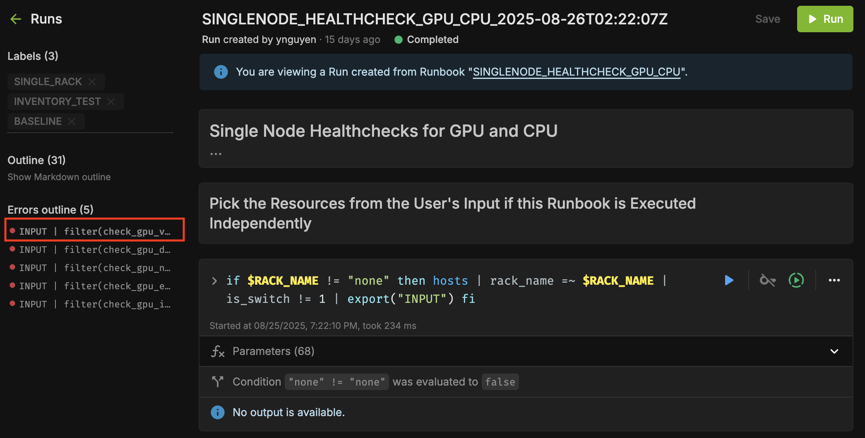Click the if $RACK_NAME code cell text
This screenshot has height=438, width=865.
[x=447, y=290]
